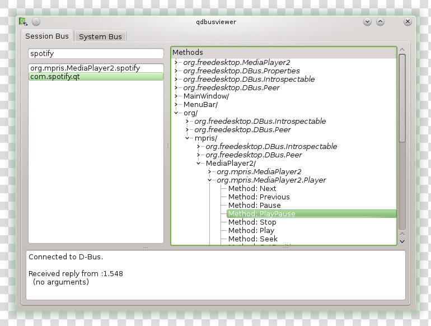Switch to the System Bus tab
This screenshot has width=431, height=326.
pyautogui.click(x=100, y=36)
